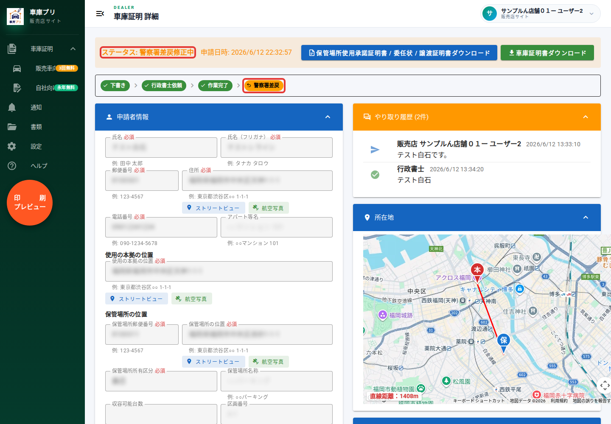Click the 作業完了 step chip
The height and width of the screenshot is (424, 611).
click(215, 86)
